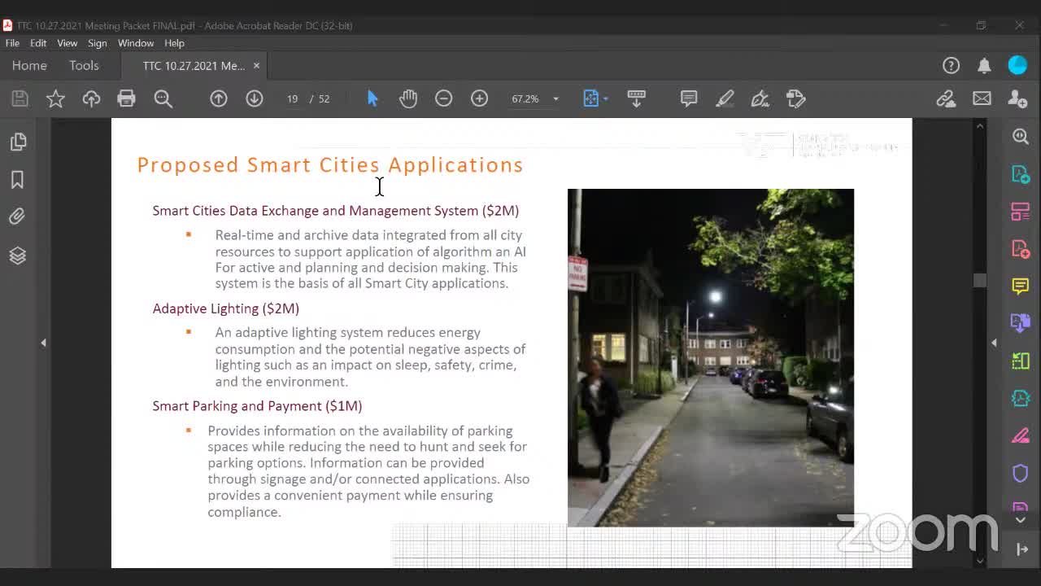Open Edit PDF tool in right pane
1041x586 pixels.
click(x=1021, y=212)
